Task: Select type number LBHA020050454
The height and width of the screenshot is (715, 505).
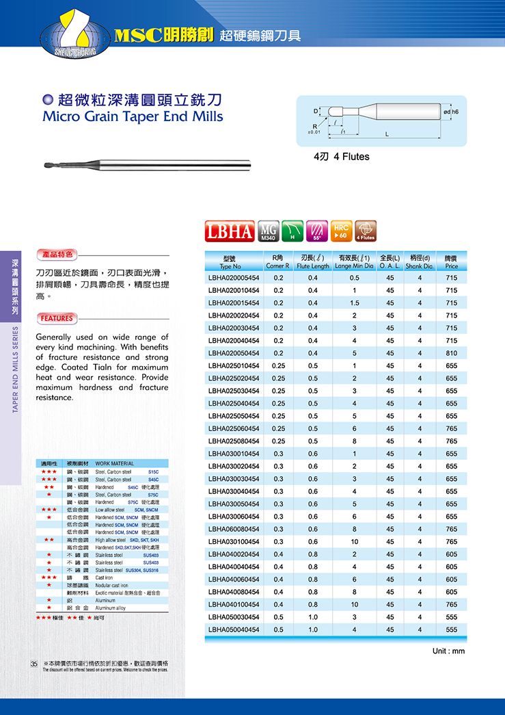Action: (x=234, y=353)
